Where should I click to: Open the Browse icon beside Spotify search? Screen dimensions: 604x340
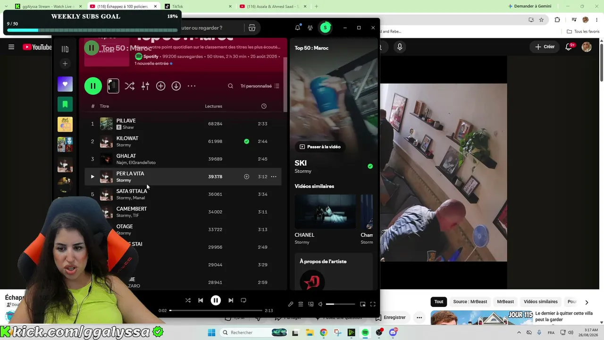(x=252, y=28)
